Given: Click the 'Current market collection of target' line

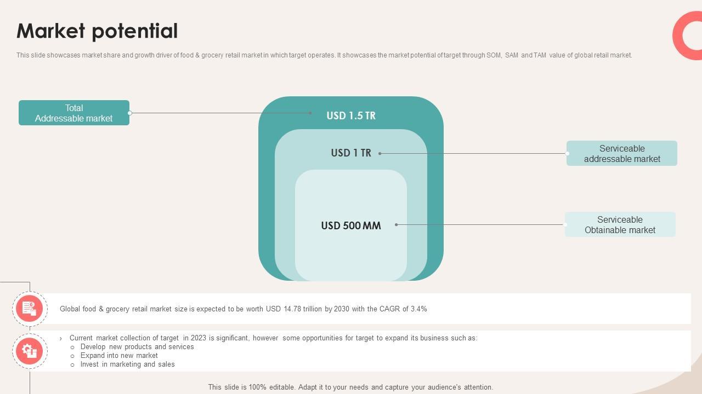Looking at the screenshot, I should (273, 338).
